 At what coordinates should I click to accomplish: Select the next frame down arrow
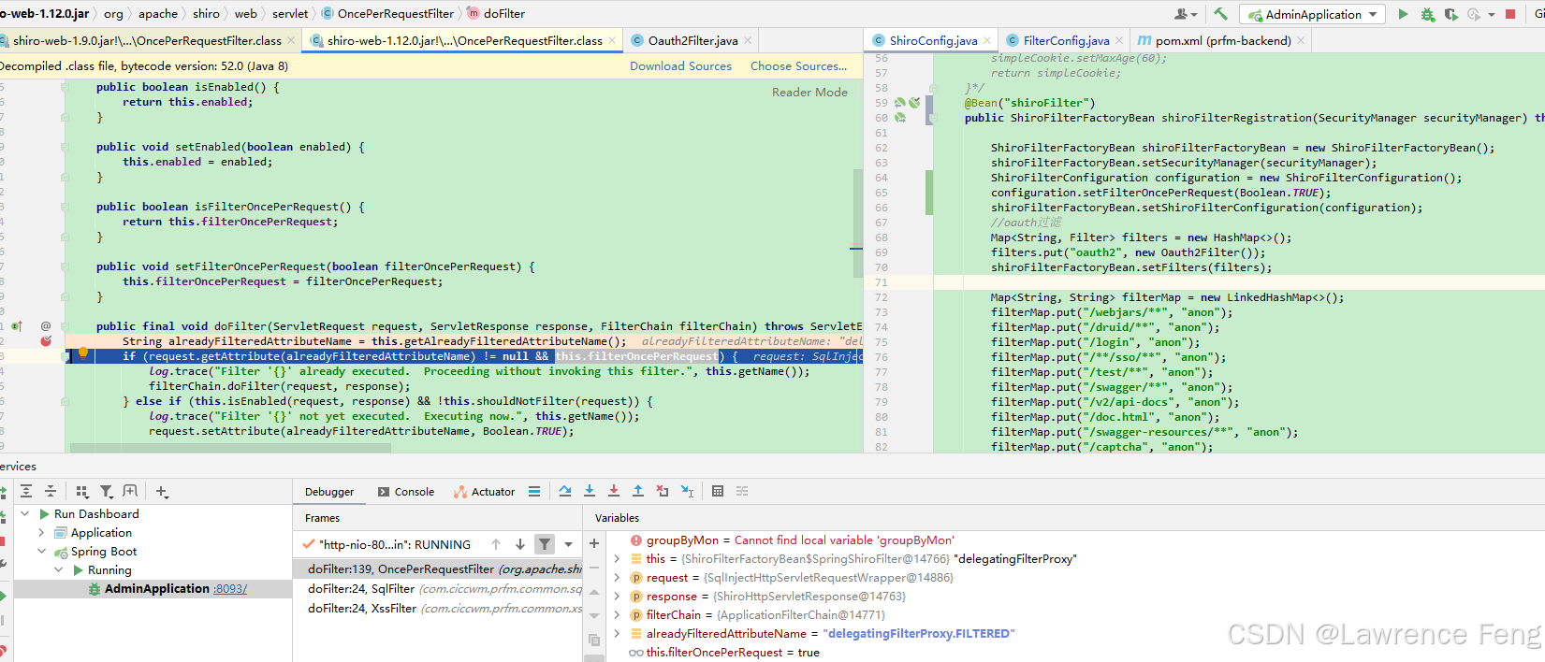click(520, 544)
